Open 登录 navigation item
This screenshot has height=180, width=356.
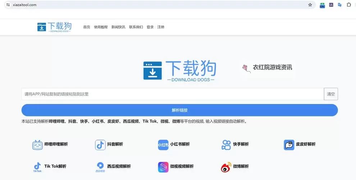coord(150,27)
